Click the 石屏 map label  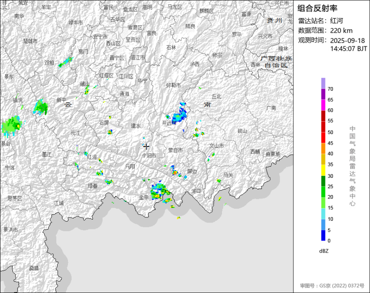104,123
